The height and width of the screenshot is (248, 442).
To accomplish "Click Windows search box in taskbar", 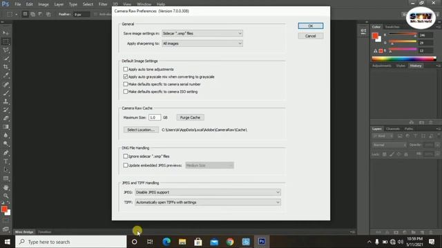I will (71, 242).
